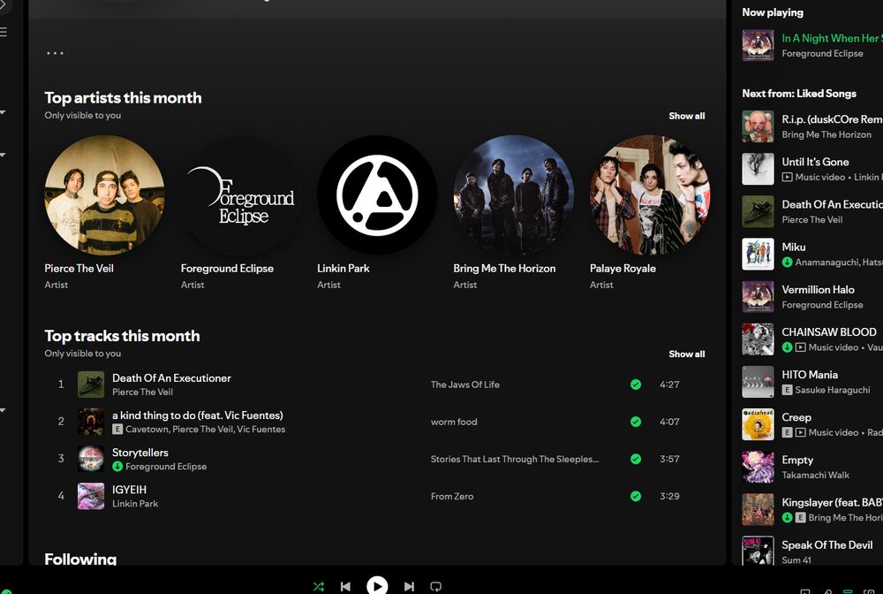The image size is (883, 594).
Task: Open the Palaye Royale artist photo
Action: click(x=650, y=195)
